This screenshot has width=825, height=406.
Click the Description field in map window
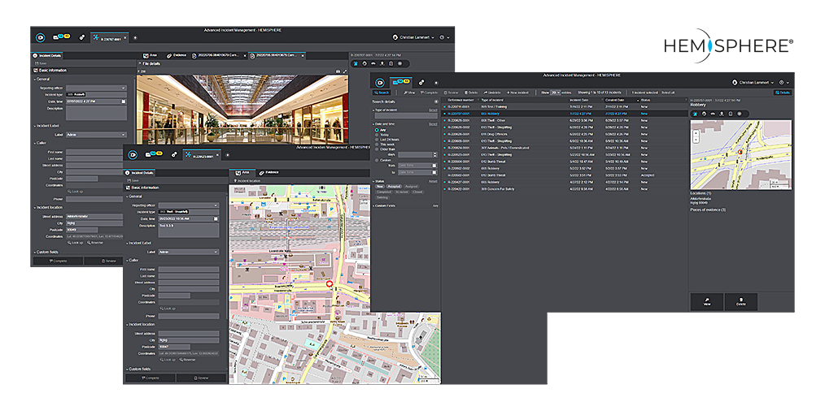(x=189, y=230)
